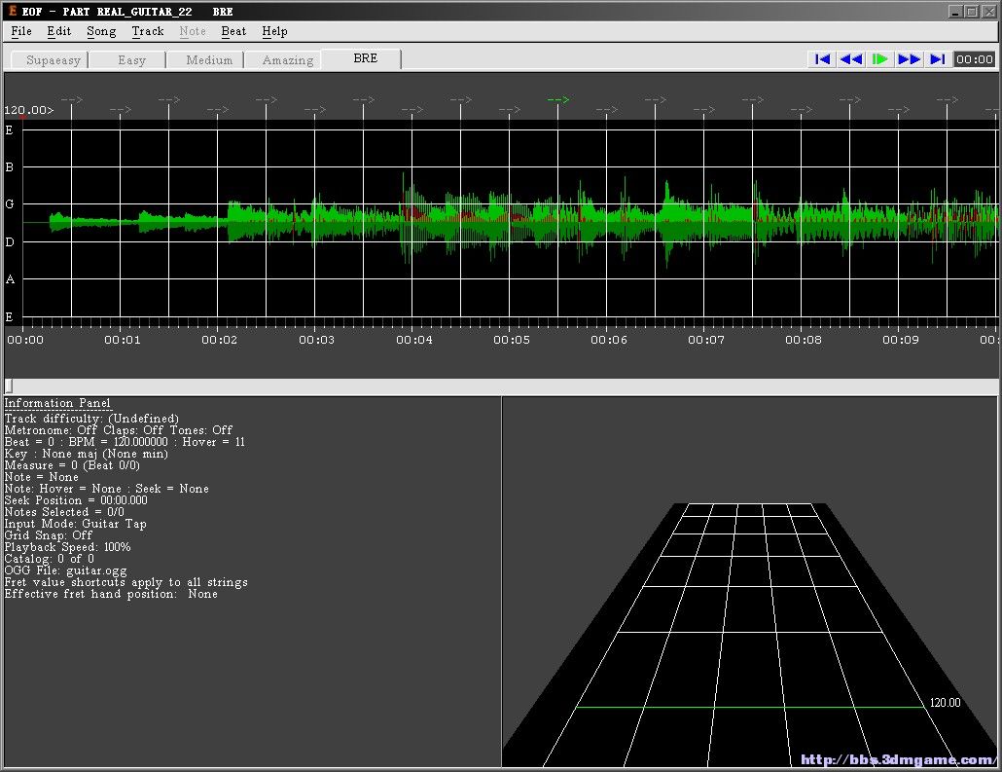The height and width of the screenshot is (772, 1002).
Task: Click the low E string label at bottom
Action: pos(9,316)
